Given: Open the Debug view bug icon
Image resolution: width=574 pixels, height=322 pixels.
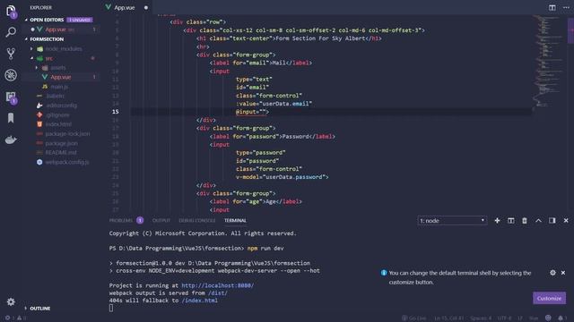Looking at the screenshot, I should [x=11, y=75].
